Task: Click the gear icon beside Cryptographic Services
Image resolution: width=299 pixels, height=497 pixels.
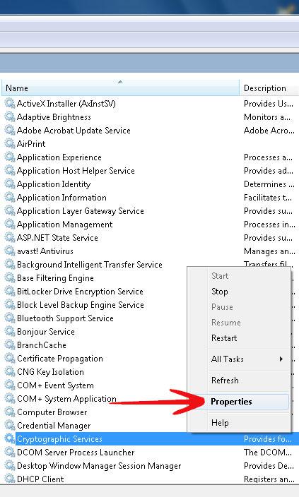Action: click(x=9, y=439)
